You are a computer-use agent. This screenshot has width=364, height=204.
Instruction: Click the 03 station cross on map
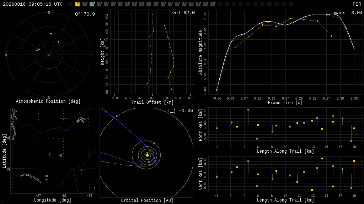[x=61, y=159]
